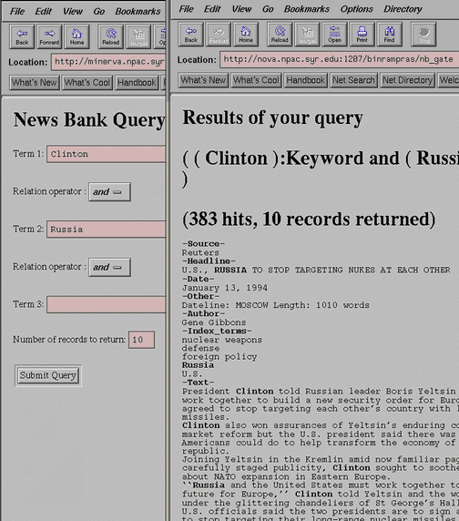Click the 'defense' index term
The height and width of the screenshot is (521, 459).
[x=200, y=348]
